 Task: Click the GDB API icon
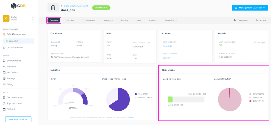tap(4, 109)
